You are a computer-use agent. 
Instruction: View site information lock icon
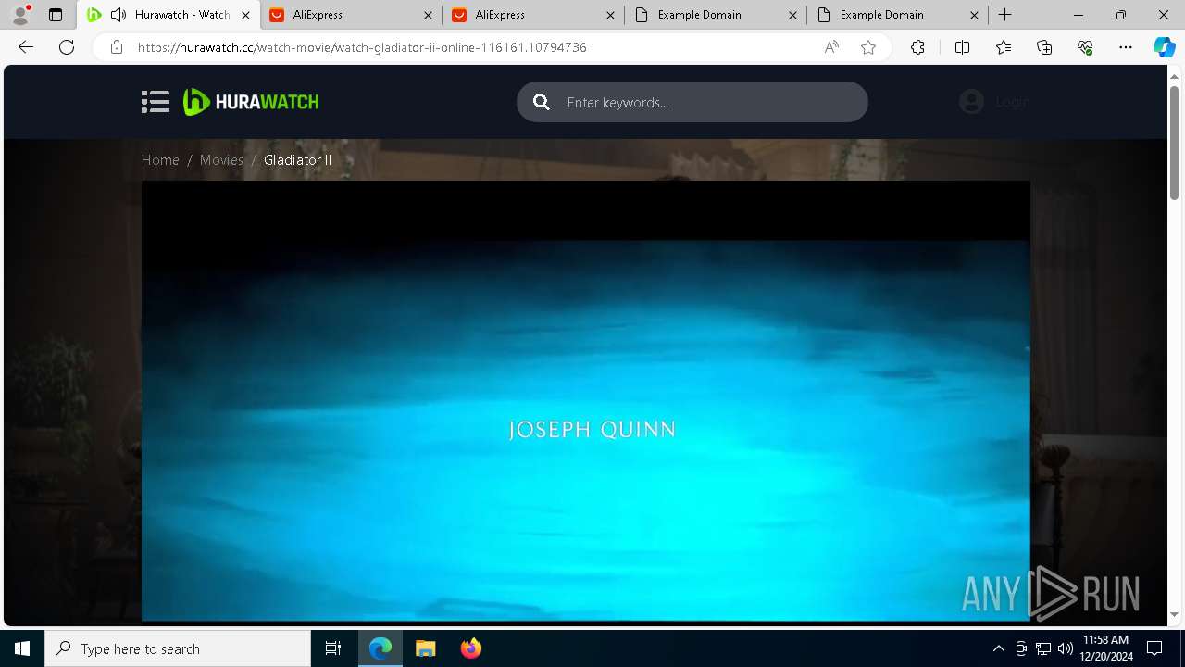point(116,47)
